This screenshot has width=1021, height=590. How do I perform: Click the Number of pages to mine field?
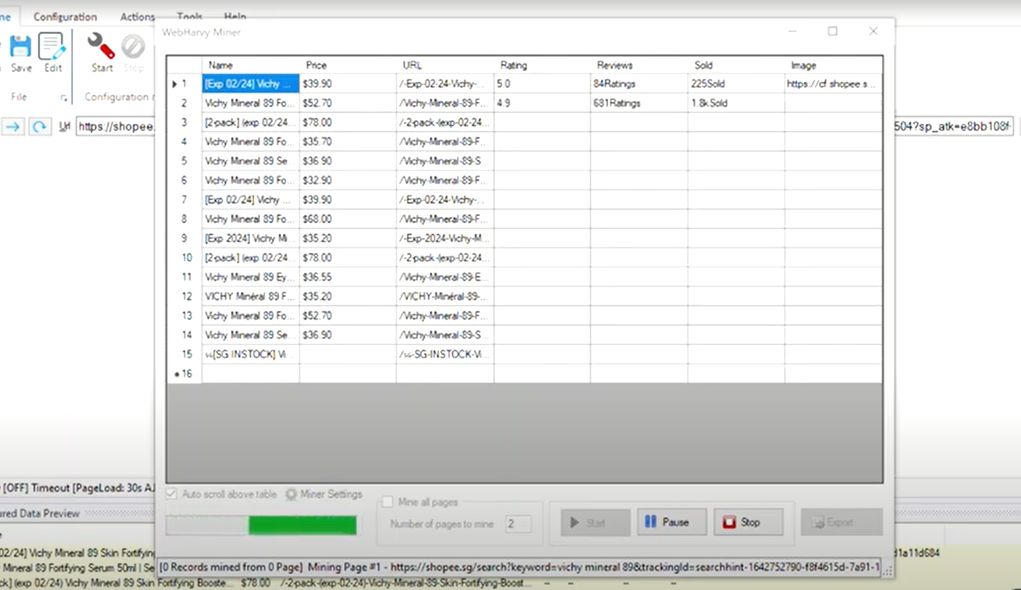(518, 524)
